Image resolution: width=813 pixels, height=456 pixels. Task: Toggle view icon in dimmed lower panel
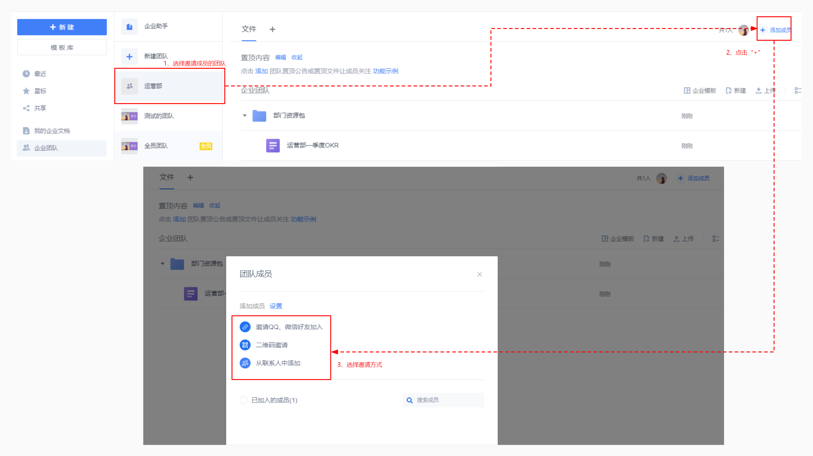tap(716, 239)
